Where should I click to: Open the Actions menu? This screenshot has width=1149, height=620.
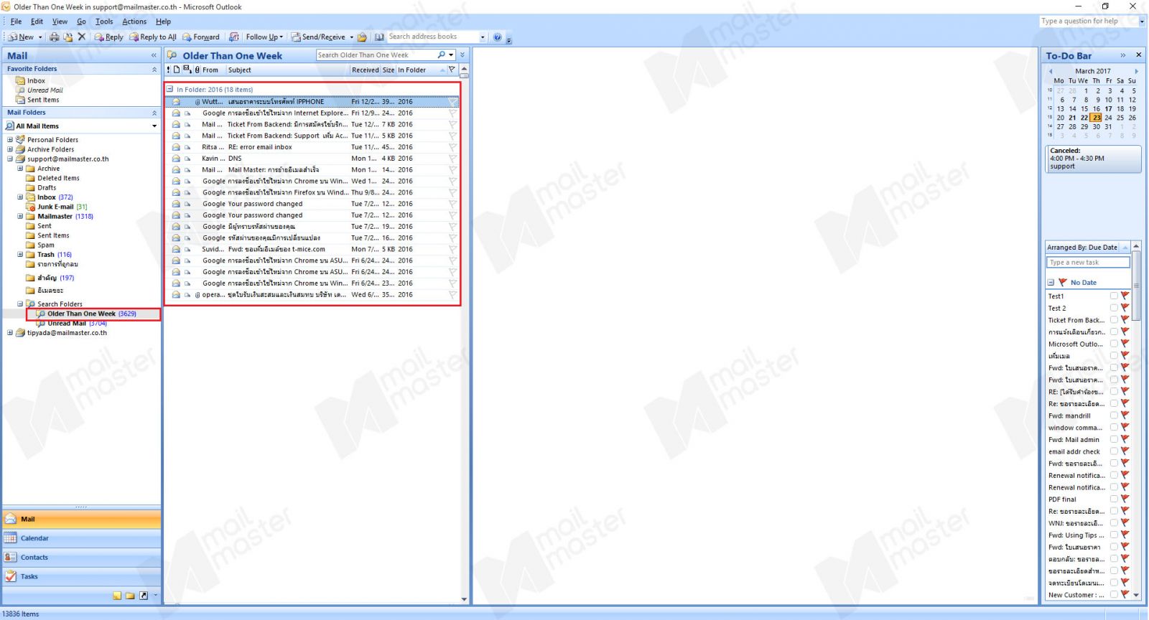(x=134, y=22)
